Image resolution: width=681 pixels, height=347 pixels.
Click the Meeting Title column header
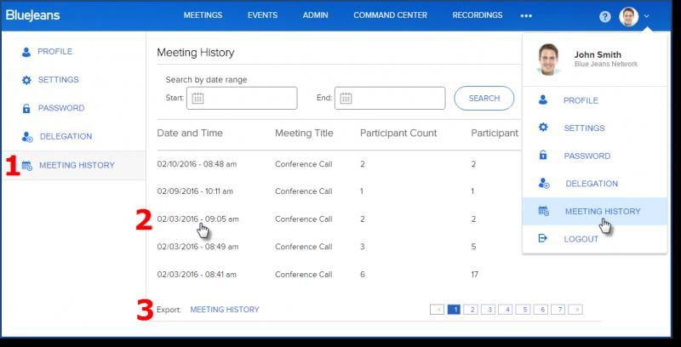click(x=304, y=133)
